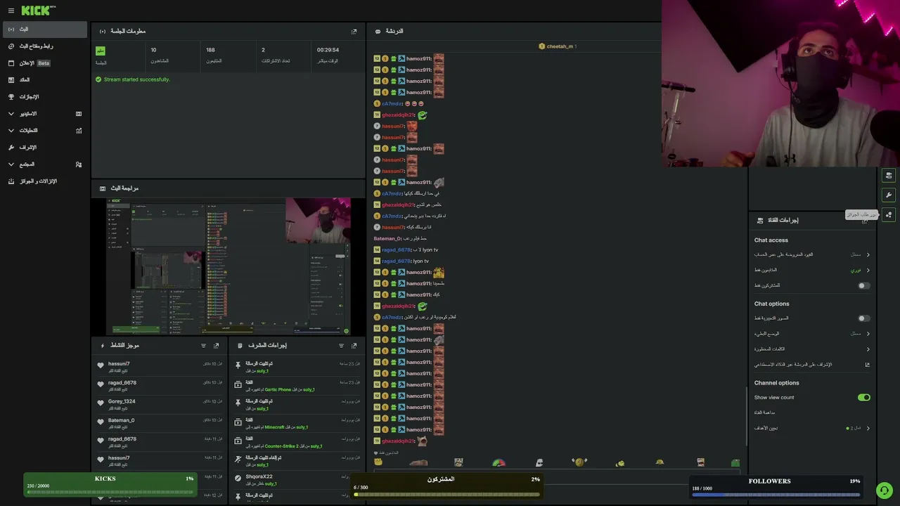900x506 pixels.
Task: Click the subscribers goal progress bar showing 6 / 300
Action: click(x=447, y=495)
